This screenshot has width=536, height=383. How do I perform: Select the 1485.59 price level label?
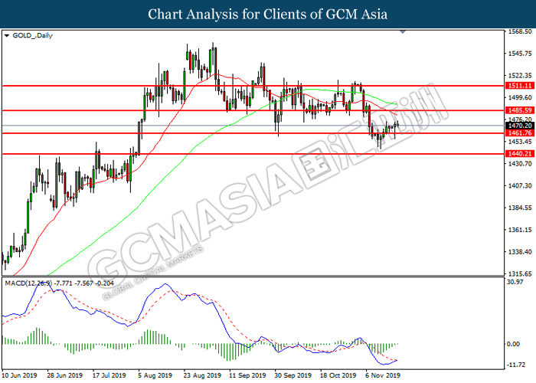click(x=520, y=110)
